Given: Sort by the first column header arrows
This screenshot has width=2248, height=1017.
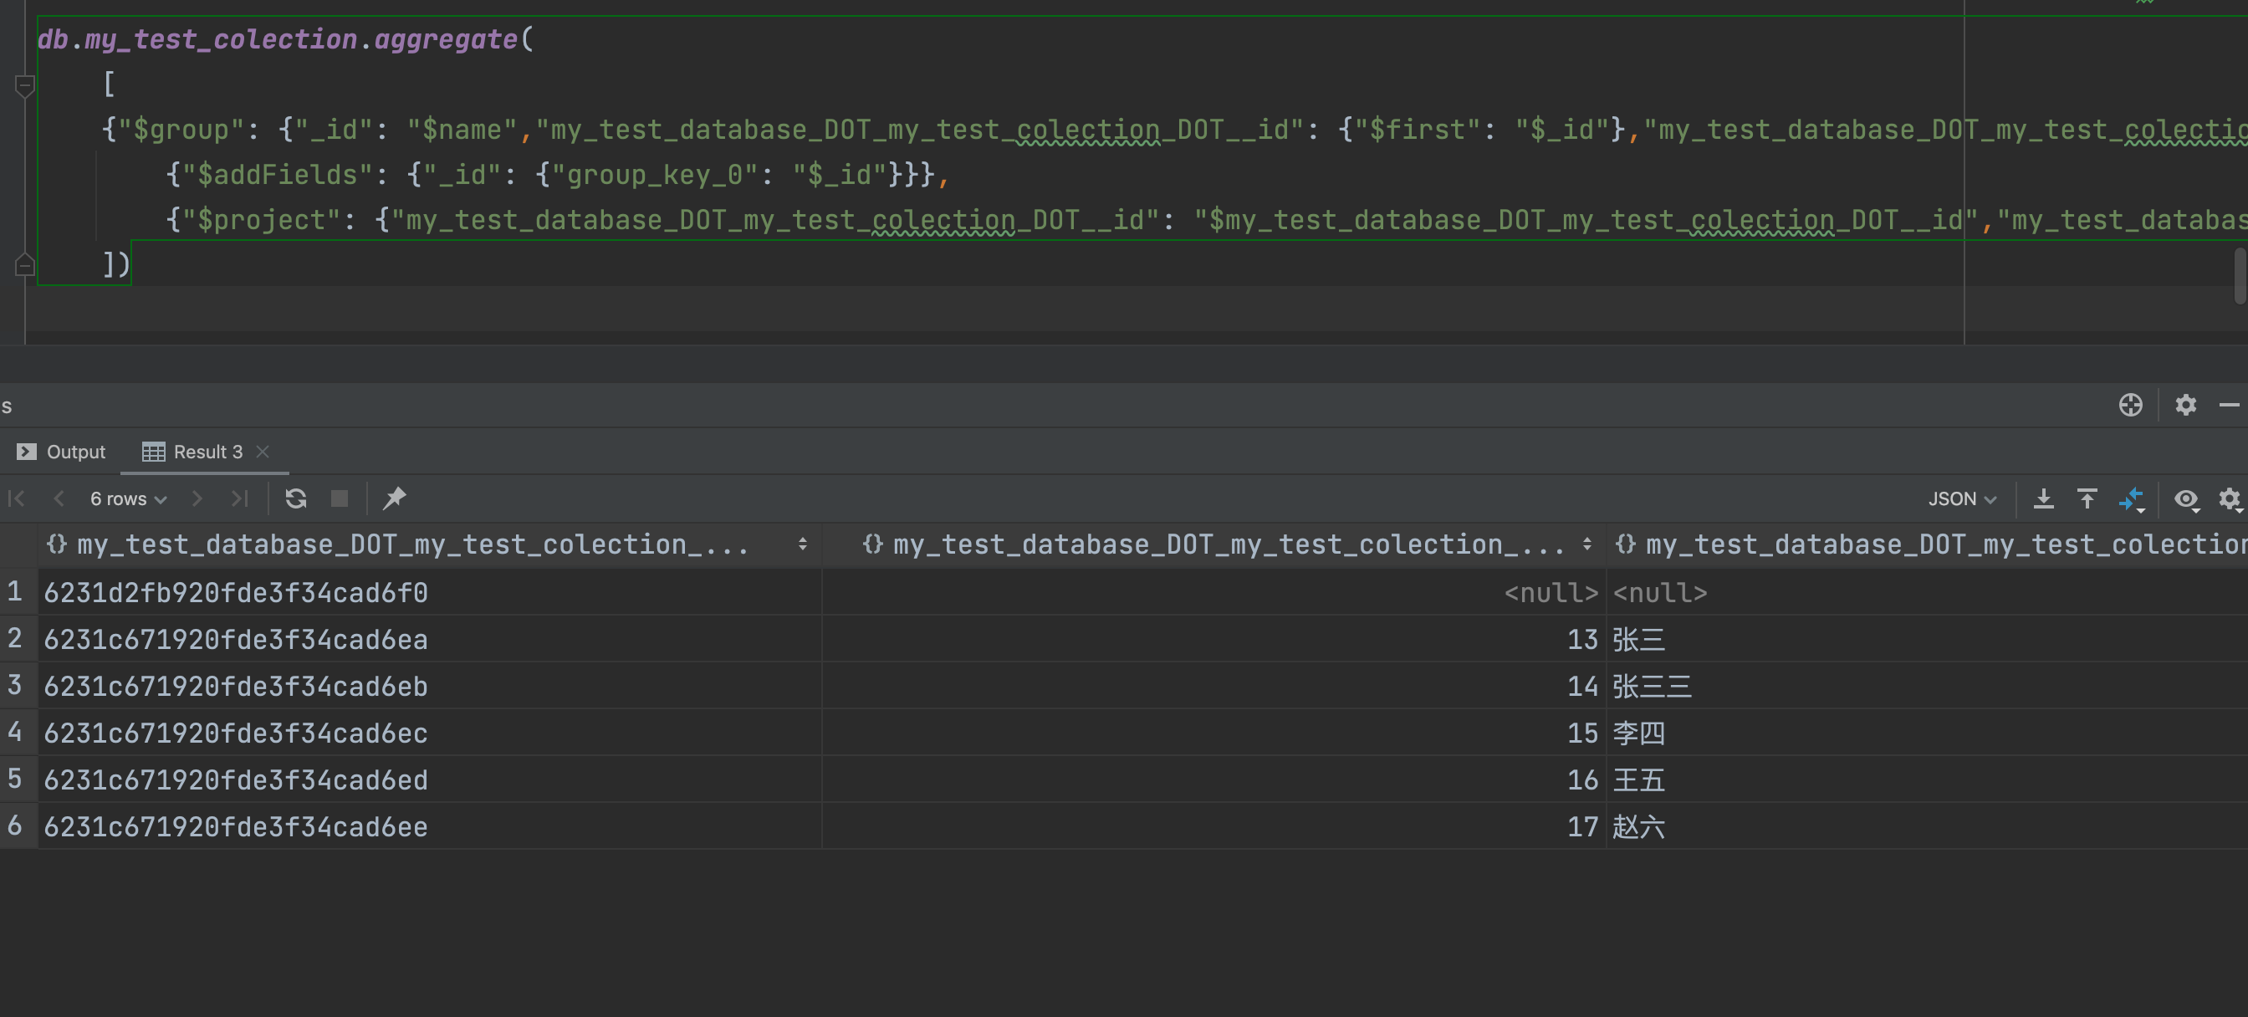Looking at the screenshot, I should 802,544.
